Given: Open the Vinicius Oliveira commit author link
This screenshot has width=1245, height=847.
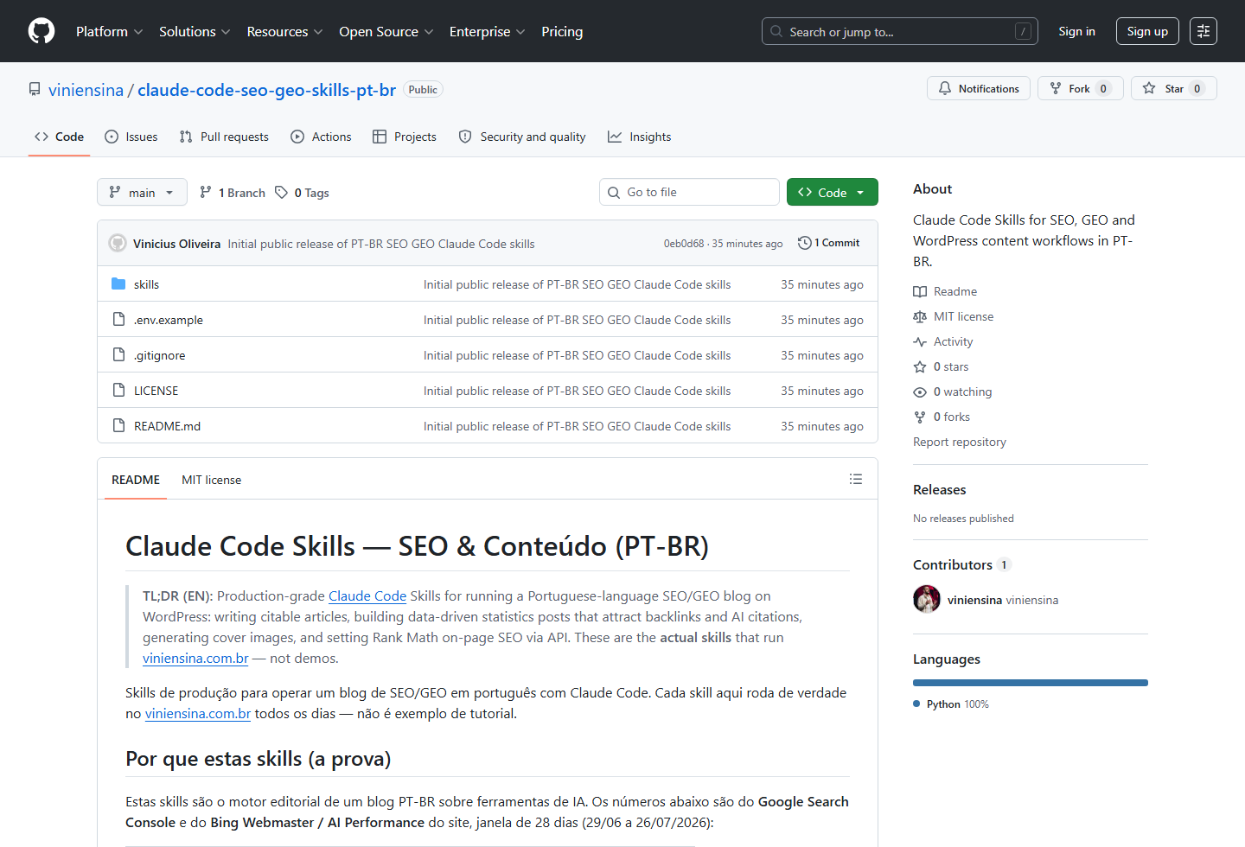Looking at the screenshot, I should (176, 244).
